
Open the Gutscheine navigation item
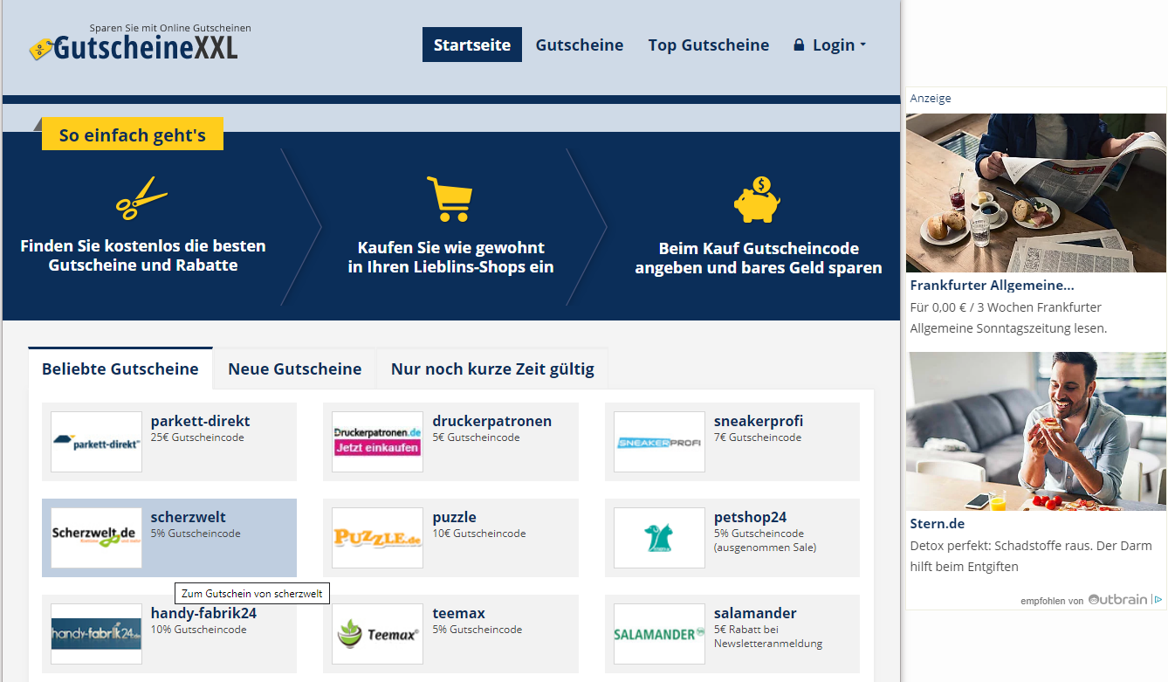(580, 45)
